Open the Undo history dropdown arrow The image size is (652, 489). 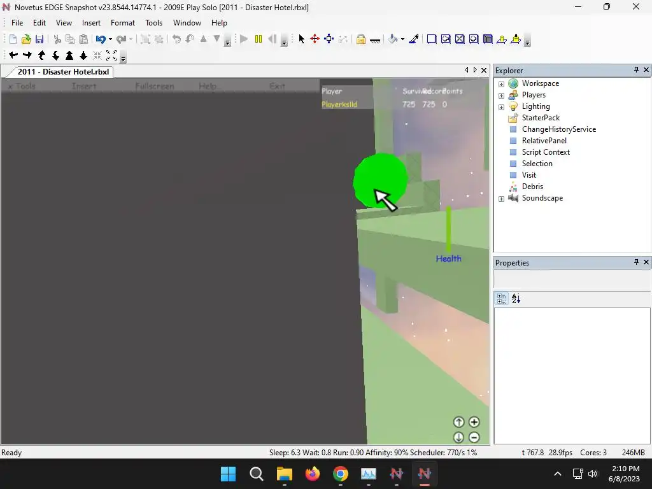tap(110, 39)
